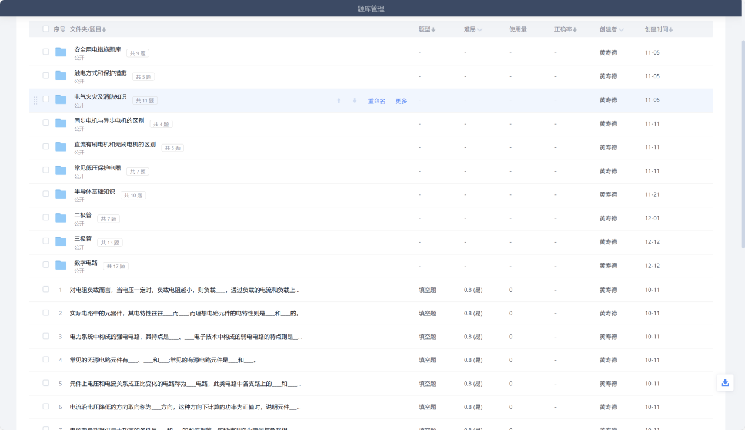This screenshot has width=745, height=430.
Task: Click 更多 on the highlighted folder row
Action: click(x=401, y=101)
